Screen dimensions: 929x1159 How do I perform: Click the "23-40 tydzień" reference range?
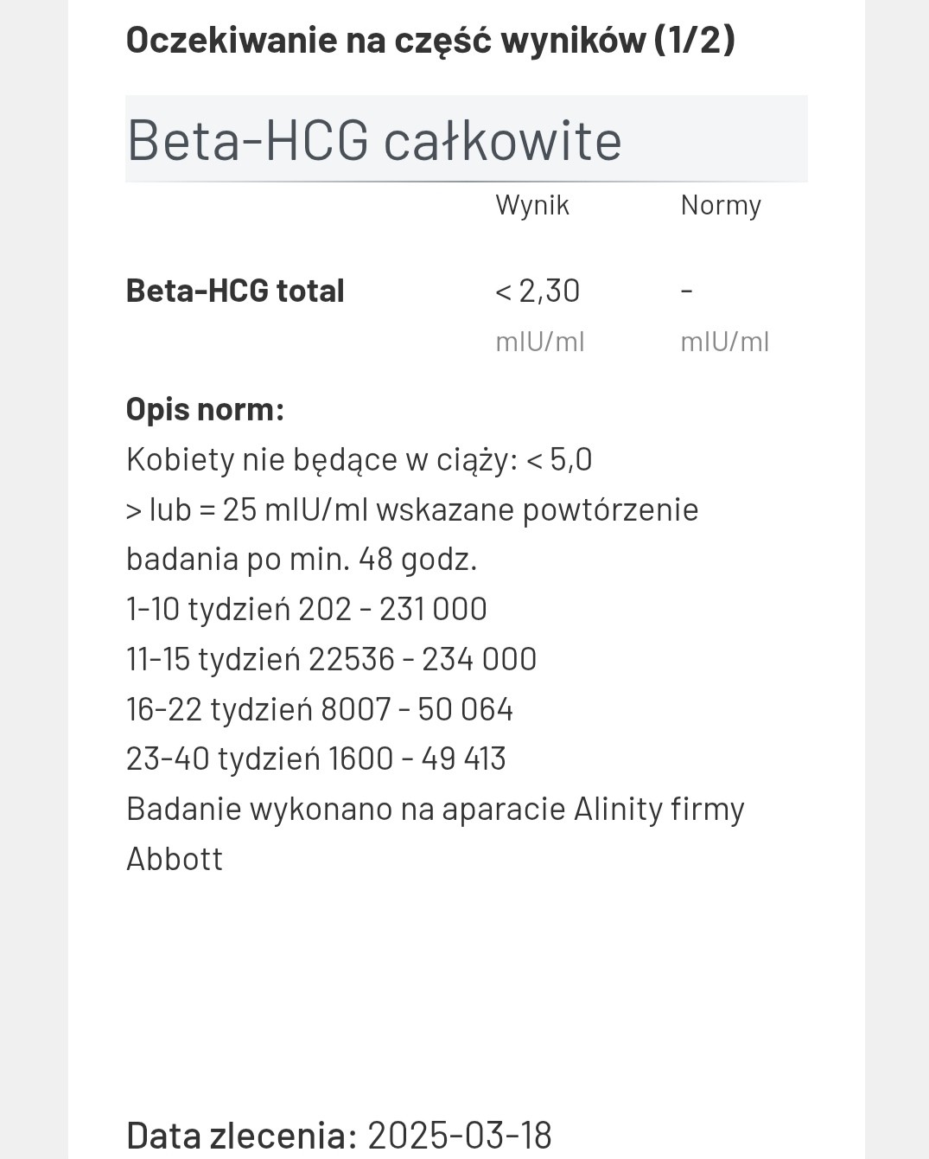click(315, 759)
